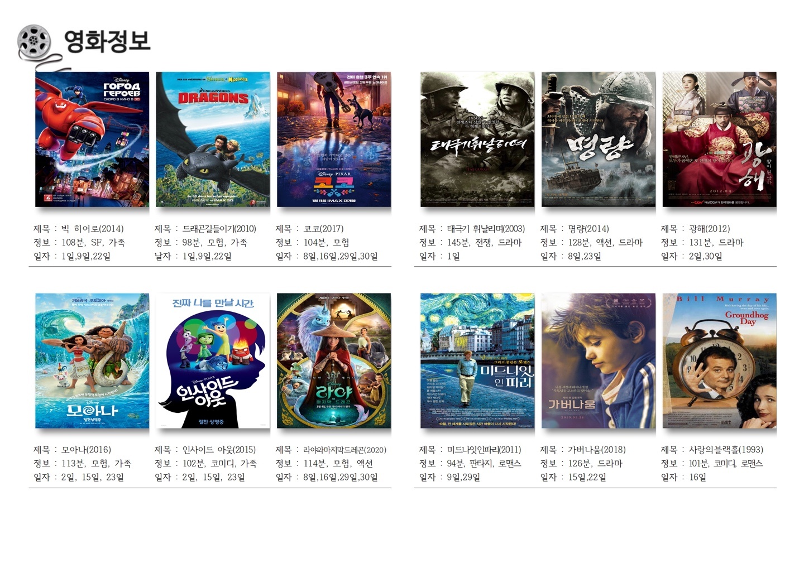Click the date 16일 under 사랑의블랙홀
Viewport: 804px width, 568px height.
pyautogui.click(x=698, y=478)
